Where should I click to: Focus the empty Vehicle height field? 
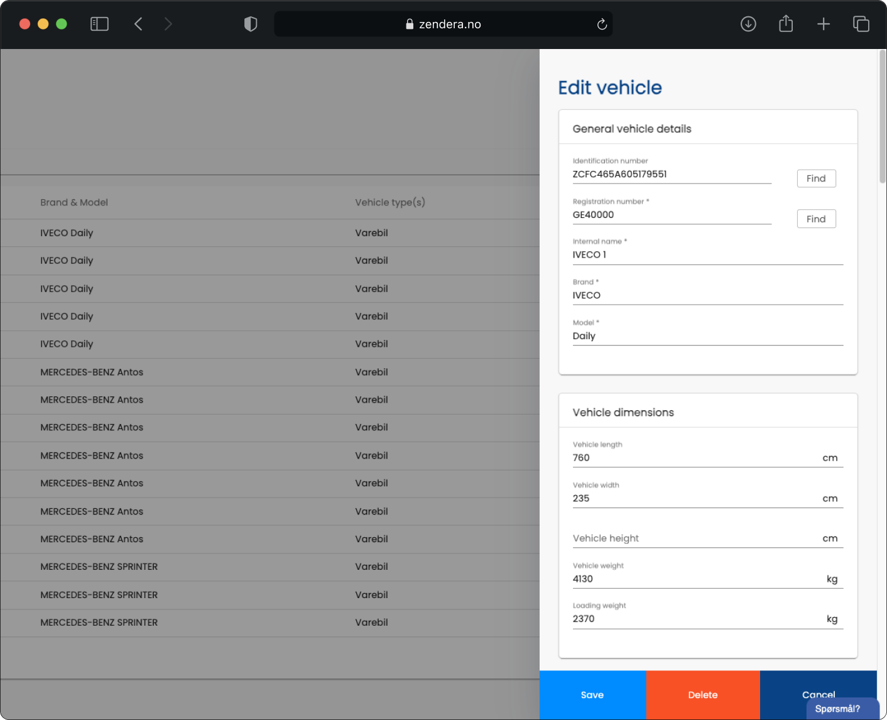(694, 538)
